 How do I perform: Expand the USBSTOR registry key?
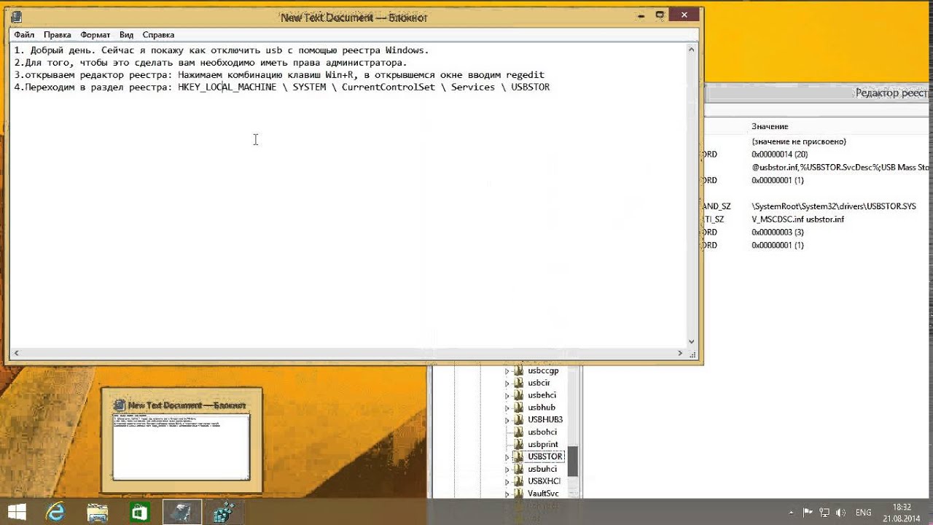[507, 456]
